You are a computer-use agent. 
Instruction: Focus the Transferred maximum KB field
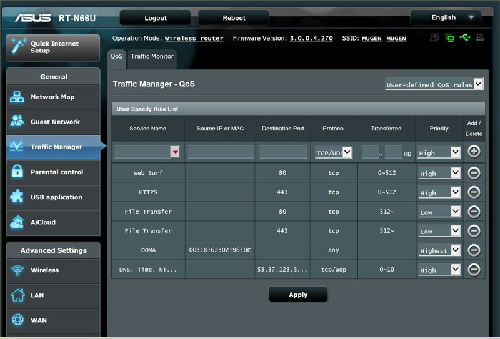tap(393, 152)
